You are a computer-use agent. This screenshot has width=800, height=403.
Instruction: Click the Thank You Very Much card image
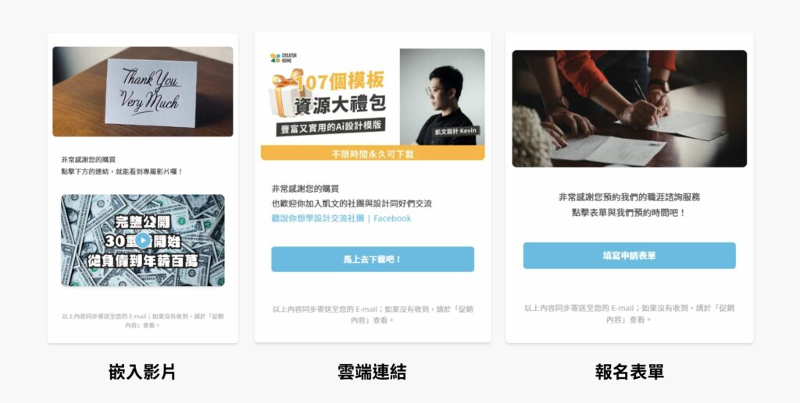click(143, 92)
